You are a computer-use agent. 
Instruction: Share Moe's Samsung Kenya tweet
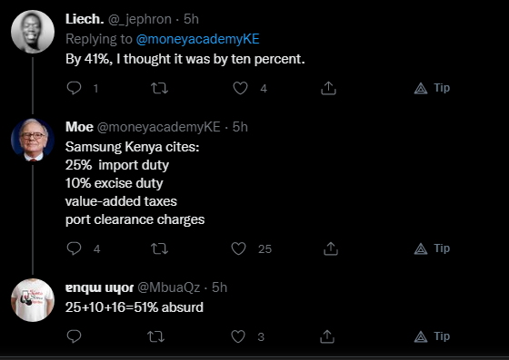tap(331, 248)
